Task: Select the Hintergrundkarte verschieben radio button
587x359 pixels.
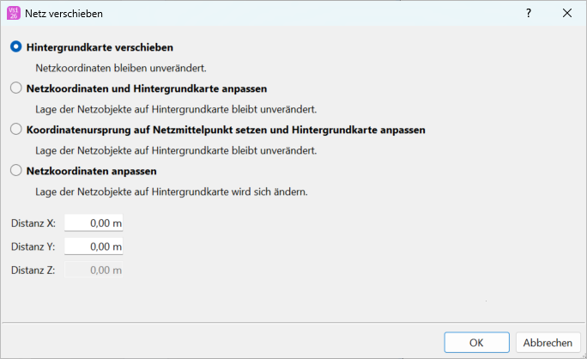Action: 15,47
